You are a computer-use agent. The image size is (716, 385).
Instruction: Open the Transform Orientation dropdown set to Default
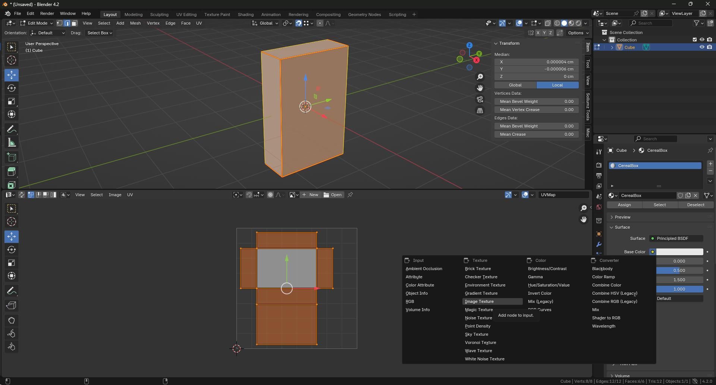click(x=47, y=33)
